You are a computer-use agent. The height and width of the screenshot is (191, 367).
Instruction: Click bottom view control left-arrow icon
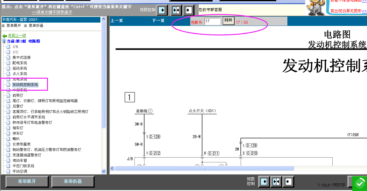coord(289,182)
